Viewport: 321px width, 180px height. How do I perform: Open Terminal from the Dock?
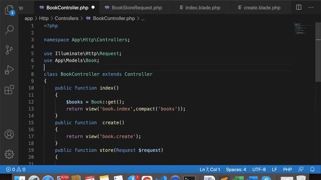(189, 178)
